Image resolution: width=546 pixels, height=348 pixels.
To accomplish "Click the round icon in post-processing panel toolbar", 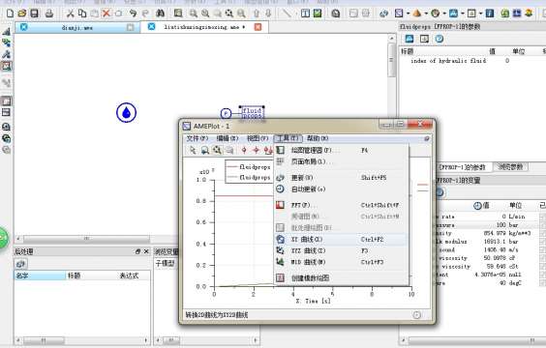I will (x=20, y=264).
